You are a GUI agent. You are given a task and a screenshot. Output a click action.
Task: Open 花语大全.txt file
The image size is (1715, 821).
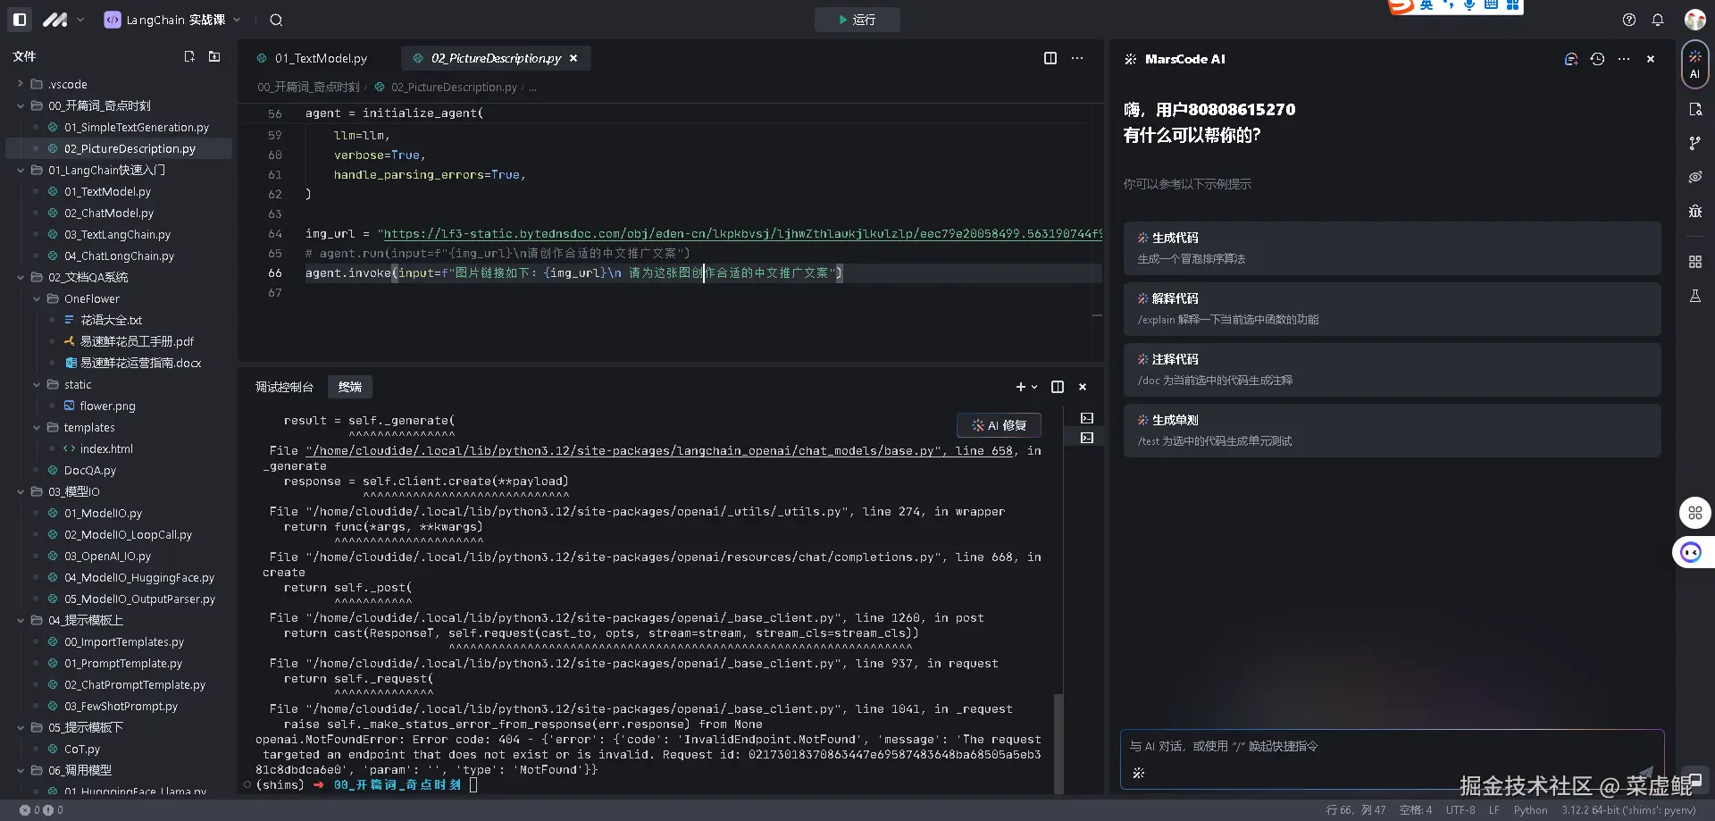tap(111, 320)
